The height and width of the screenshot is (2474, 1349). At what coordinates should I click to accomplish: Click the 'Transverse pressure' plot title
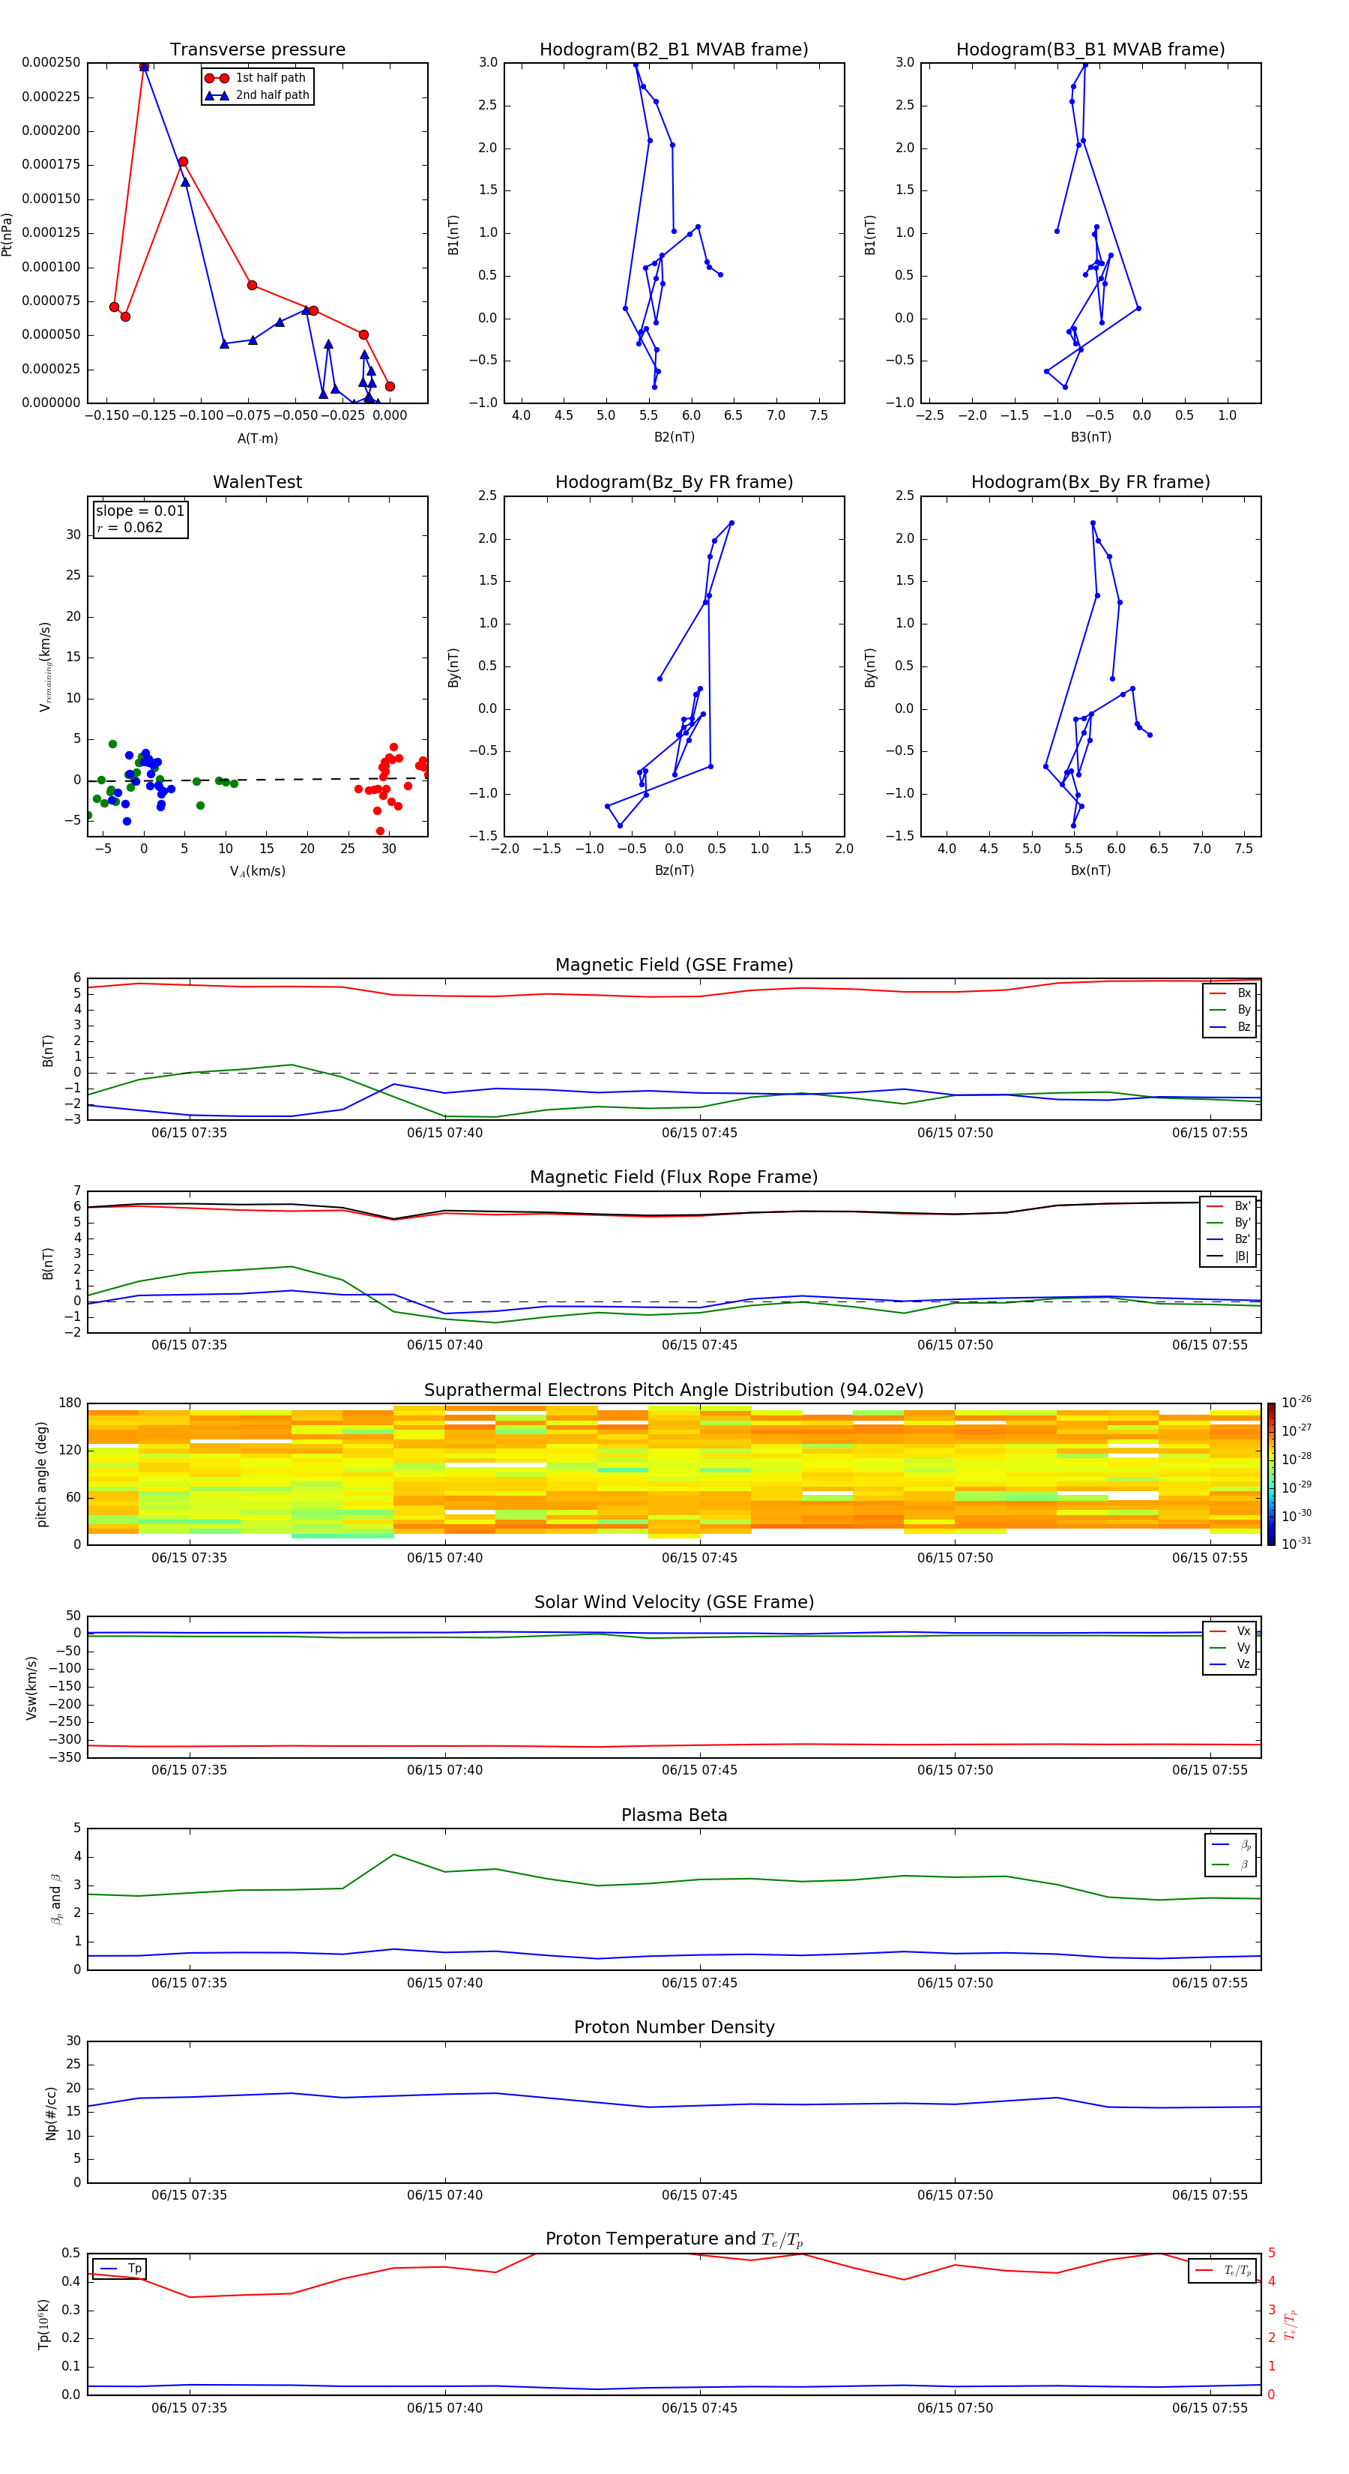[257, 50]
